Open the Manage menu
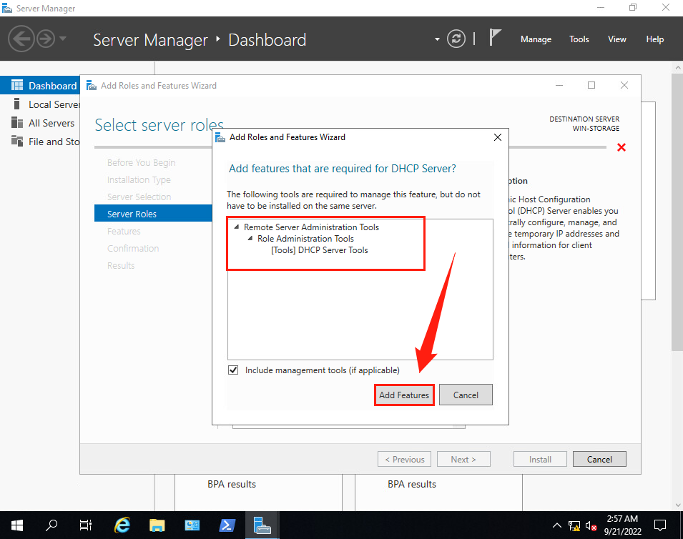 coord(536,39)
